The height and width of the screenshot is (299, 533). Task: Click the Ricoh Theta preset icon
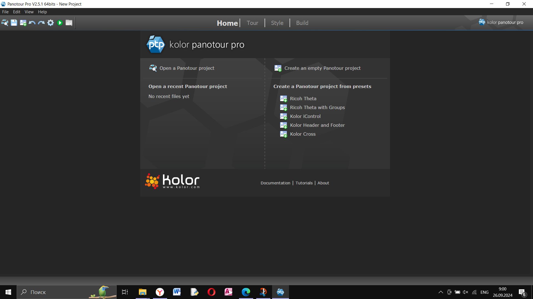coord(283,99)
